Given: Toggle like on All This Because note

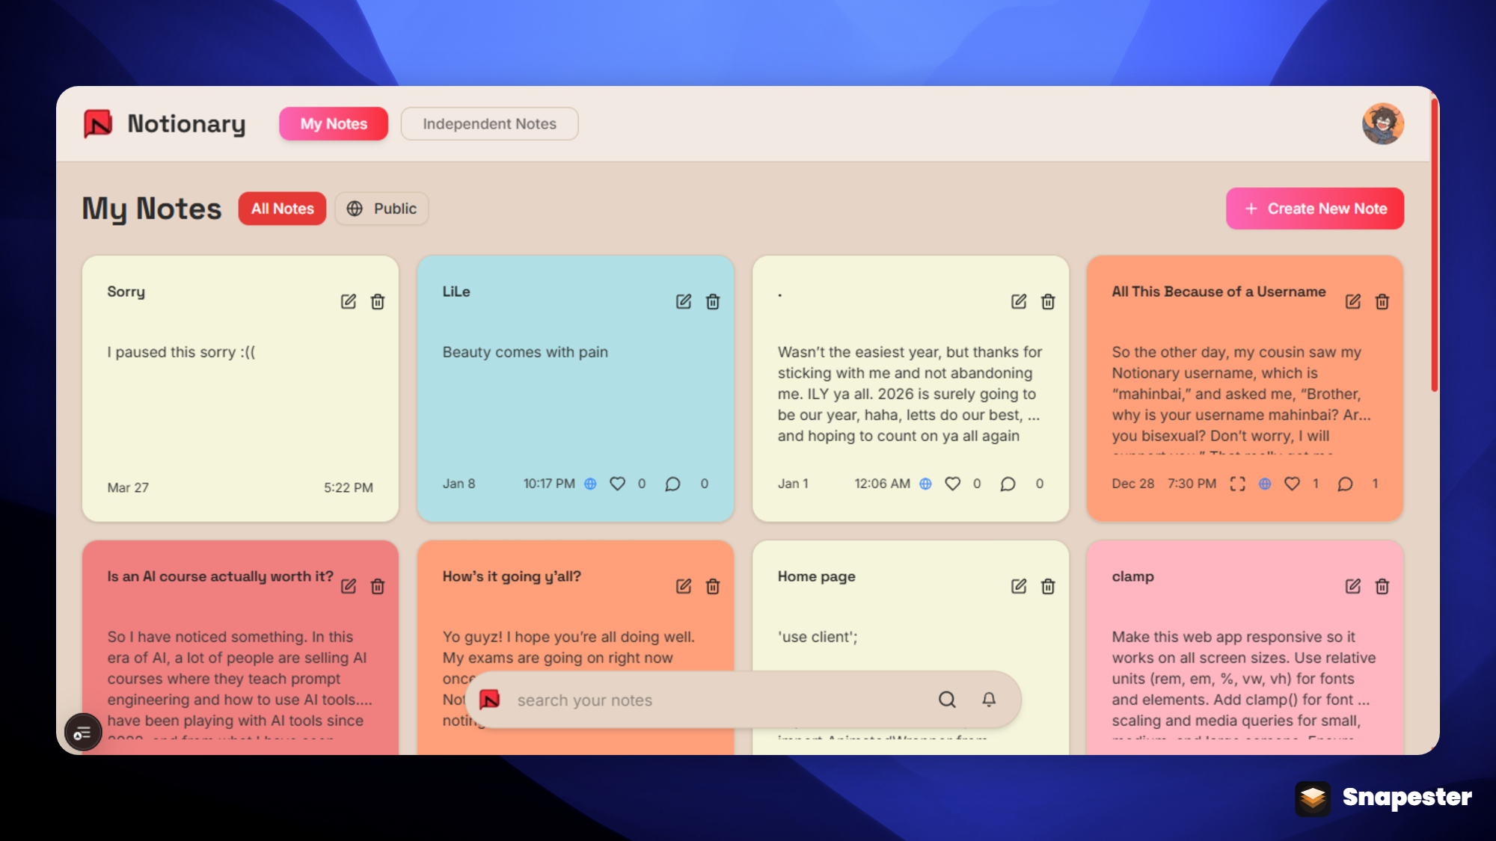Looking at the screenshot, I should pos(1292,484).
